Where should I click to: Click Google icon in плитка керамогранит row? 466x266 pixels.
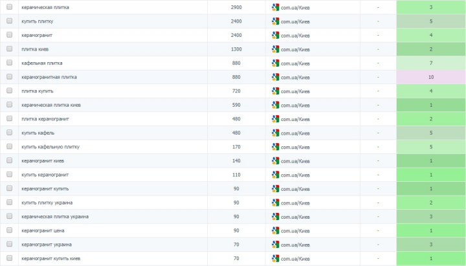click(275, 119)
